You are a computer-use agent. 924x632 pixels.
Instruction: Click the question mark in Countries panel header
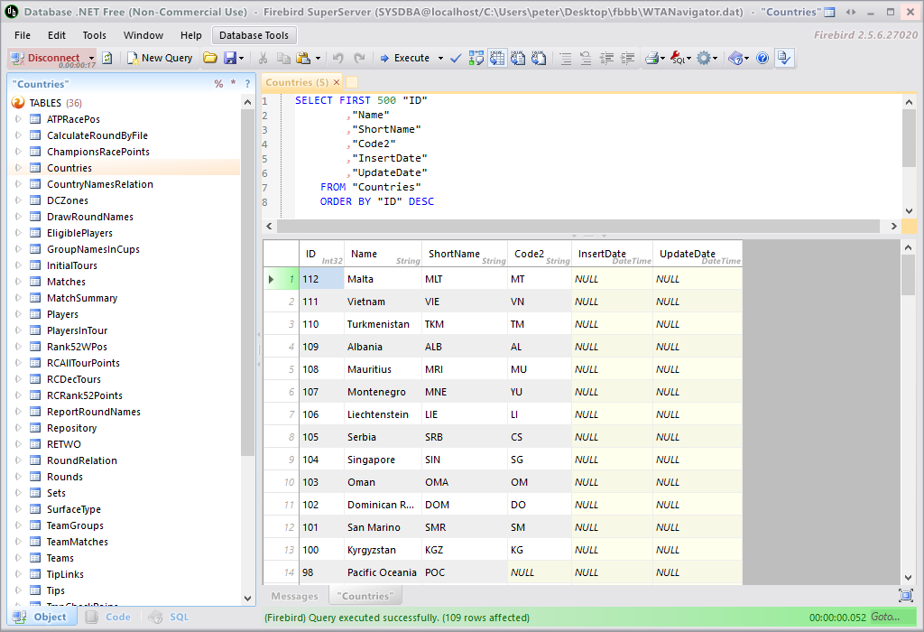point(247,84)
